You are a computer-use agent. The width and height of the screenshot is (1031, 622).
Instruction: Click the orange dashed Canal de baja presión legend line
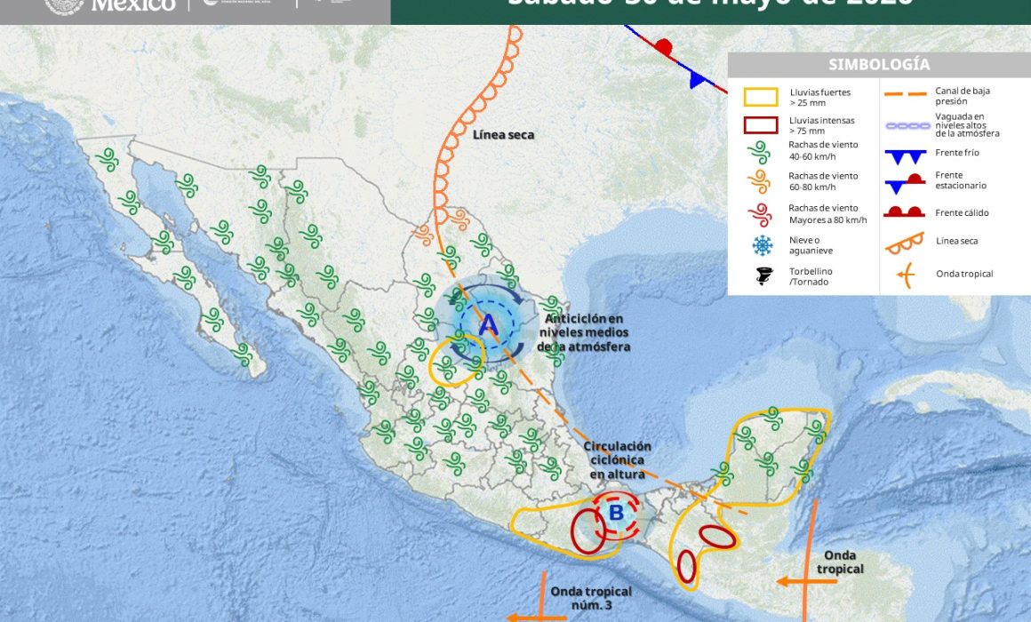[906, 95]
